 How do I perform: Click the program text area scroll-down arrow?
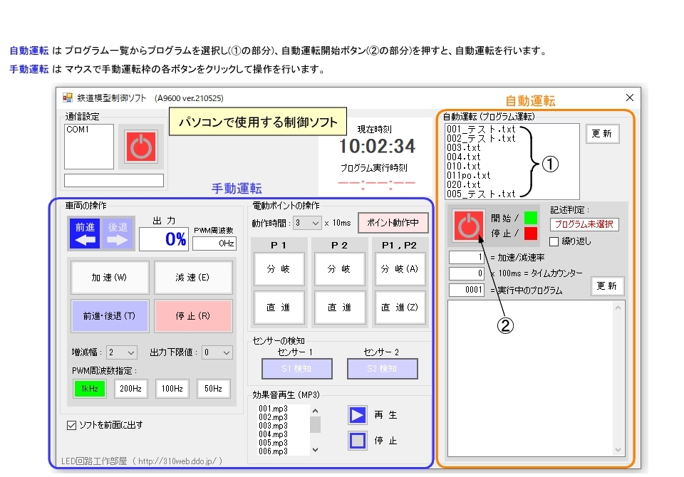pyautogui.click(x=618, y=449)
